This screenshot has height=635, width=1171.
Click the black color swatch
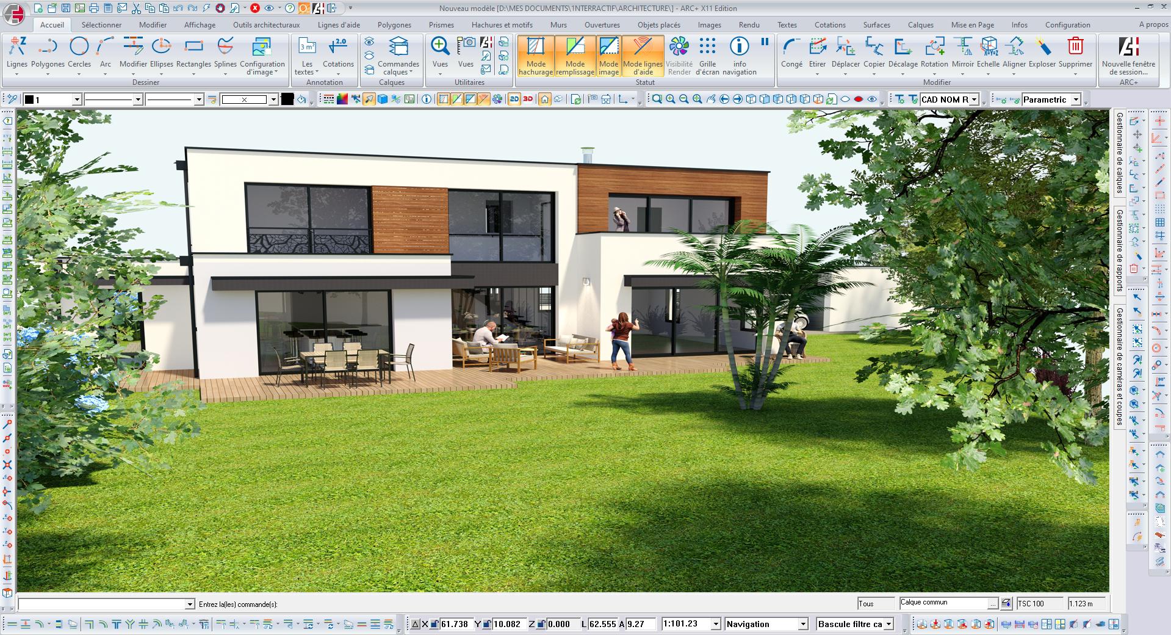287,100
